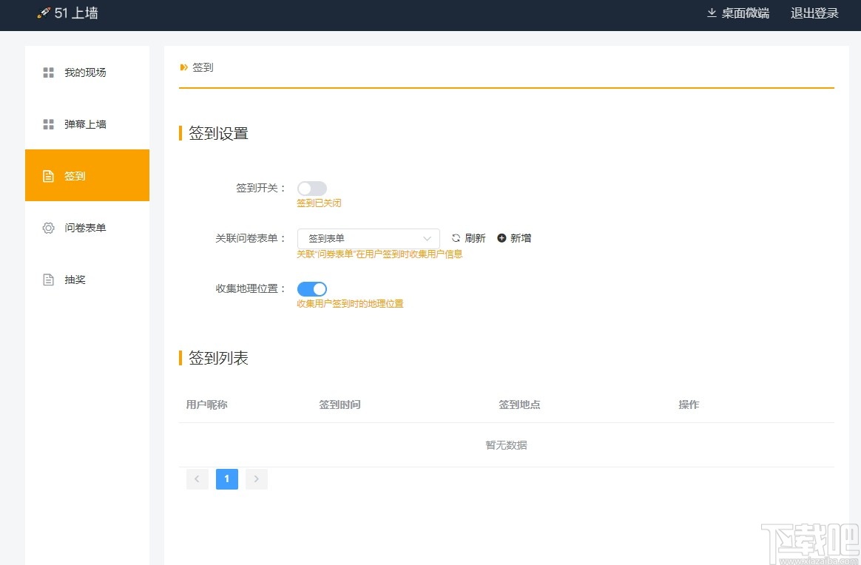
Task: Click 退出登录 to log out
Action: click(814, 13)
